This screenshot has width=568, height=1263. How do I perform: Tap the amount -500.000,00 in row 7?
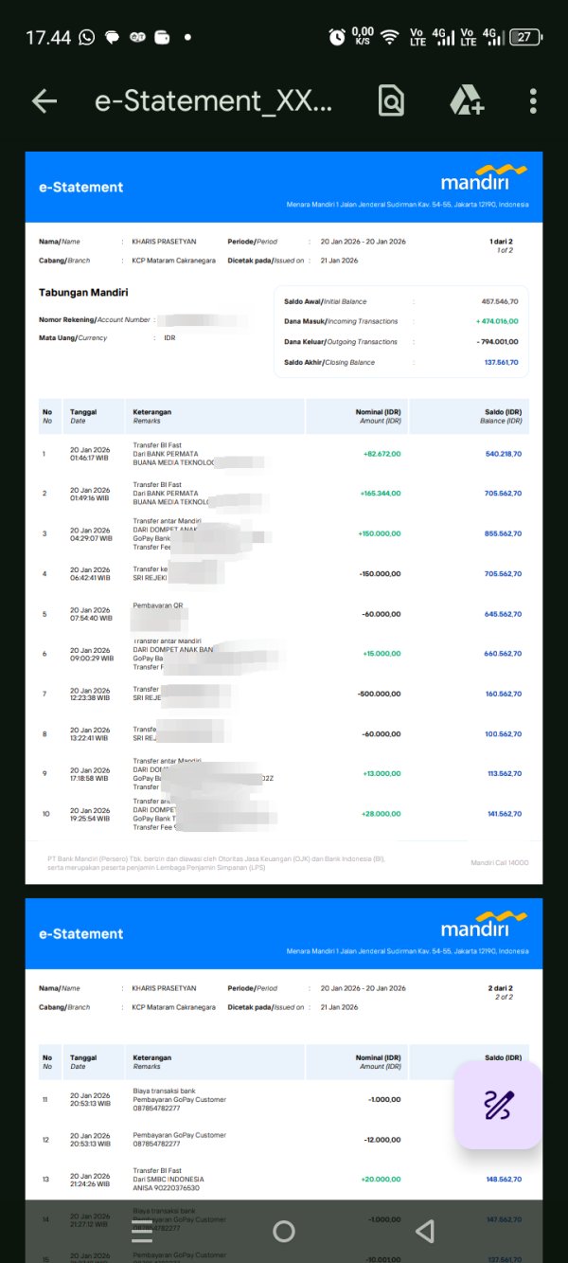click(x=380, y=695)
